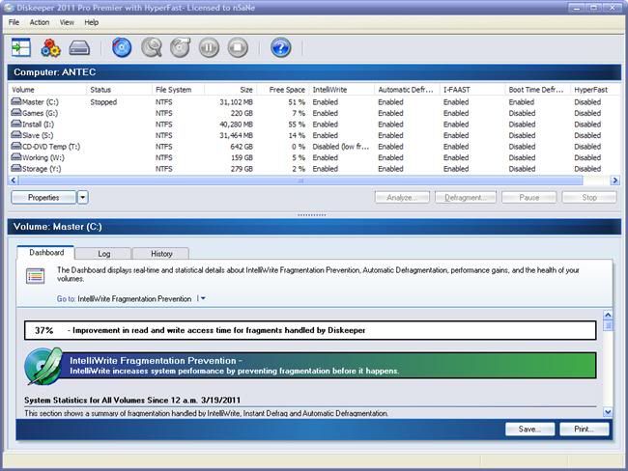Image resolution: width=628 pixels, height=471 pixels.
Task: Click the Install (I:) drive icon
Action: (16, 125)
